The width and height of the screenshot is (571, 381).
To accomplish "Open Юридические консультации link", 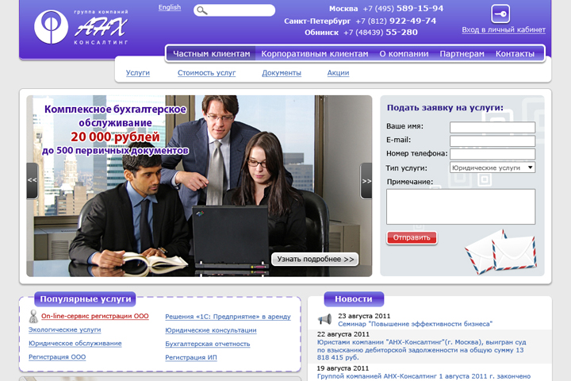I will coord(211,330).
